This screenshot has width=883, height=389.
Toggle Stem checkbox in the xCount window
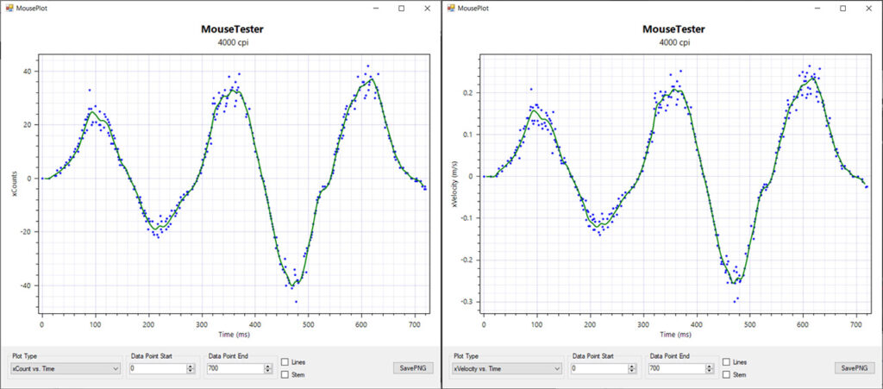click(285, 374)
